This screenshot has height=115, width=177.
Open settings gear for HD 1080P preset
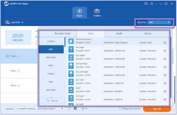click(165, 59)
